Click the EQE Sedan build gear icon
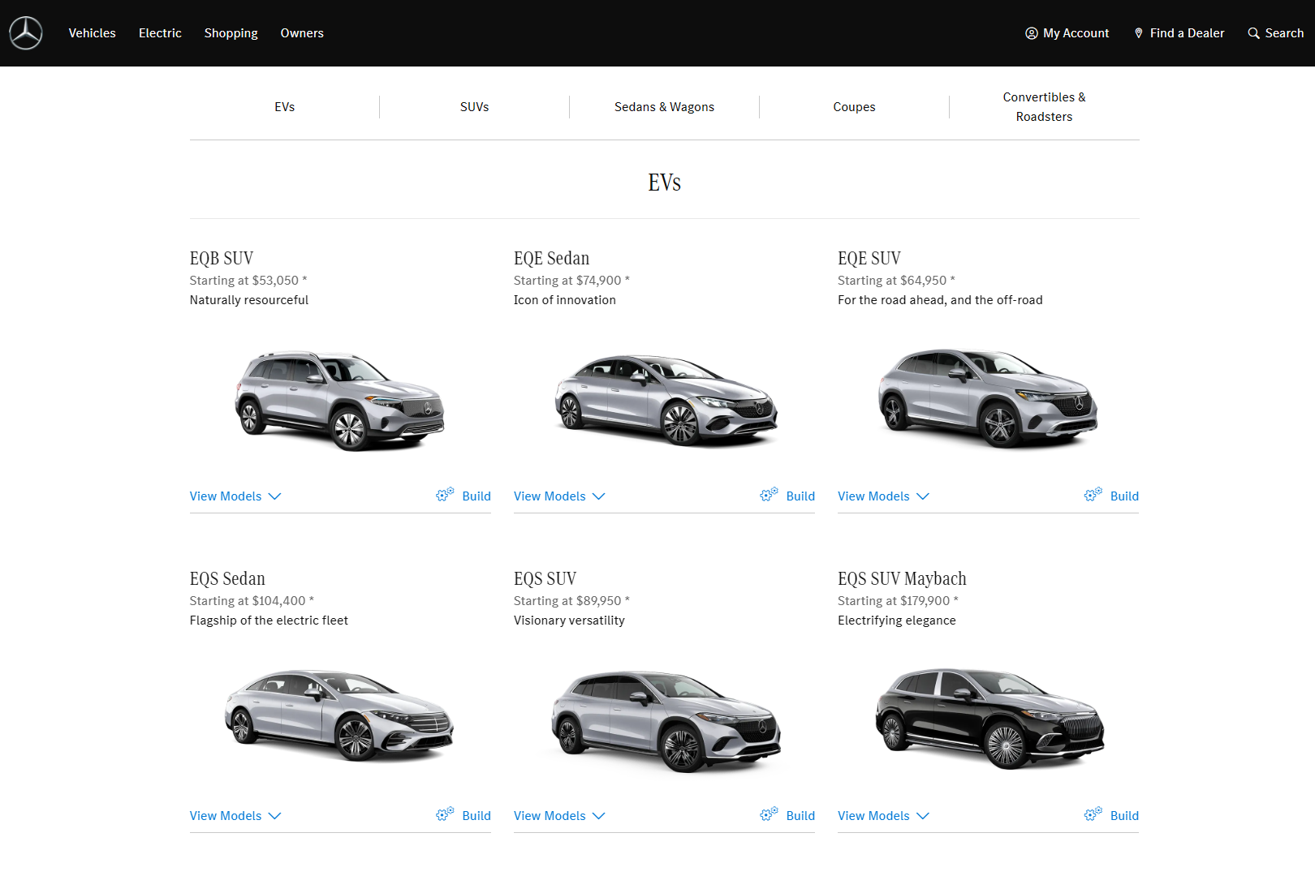Screen dimensions: 1315x876 [769, 494]
